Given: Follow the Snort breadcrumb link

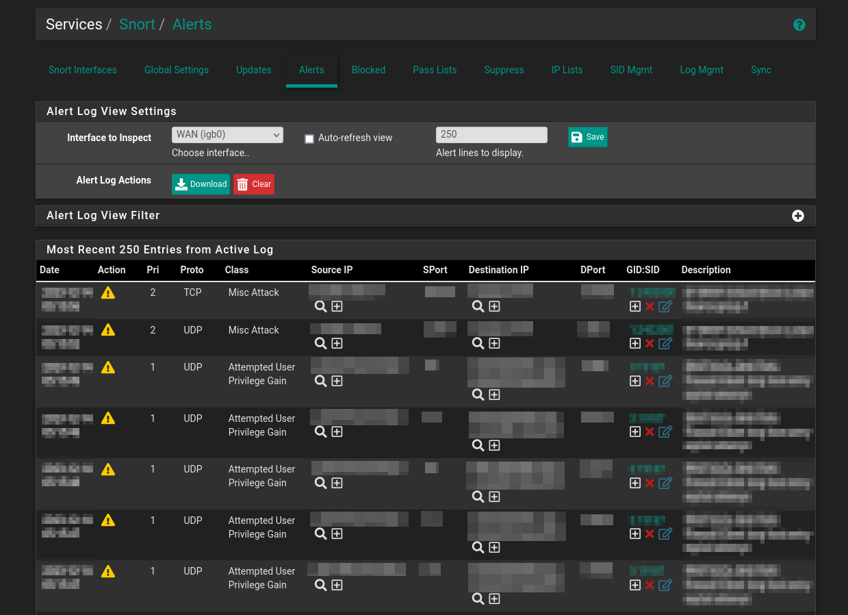Looking at the screenshot, I should 137,25.
